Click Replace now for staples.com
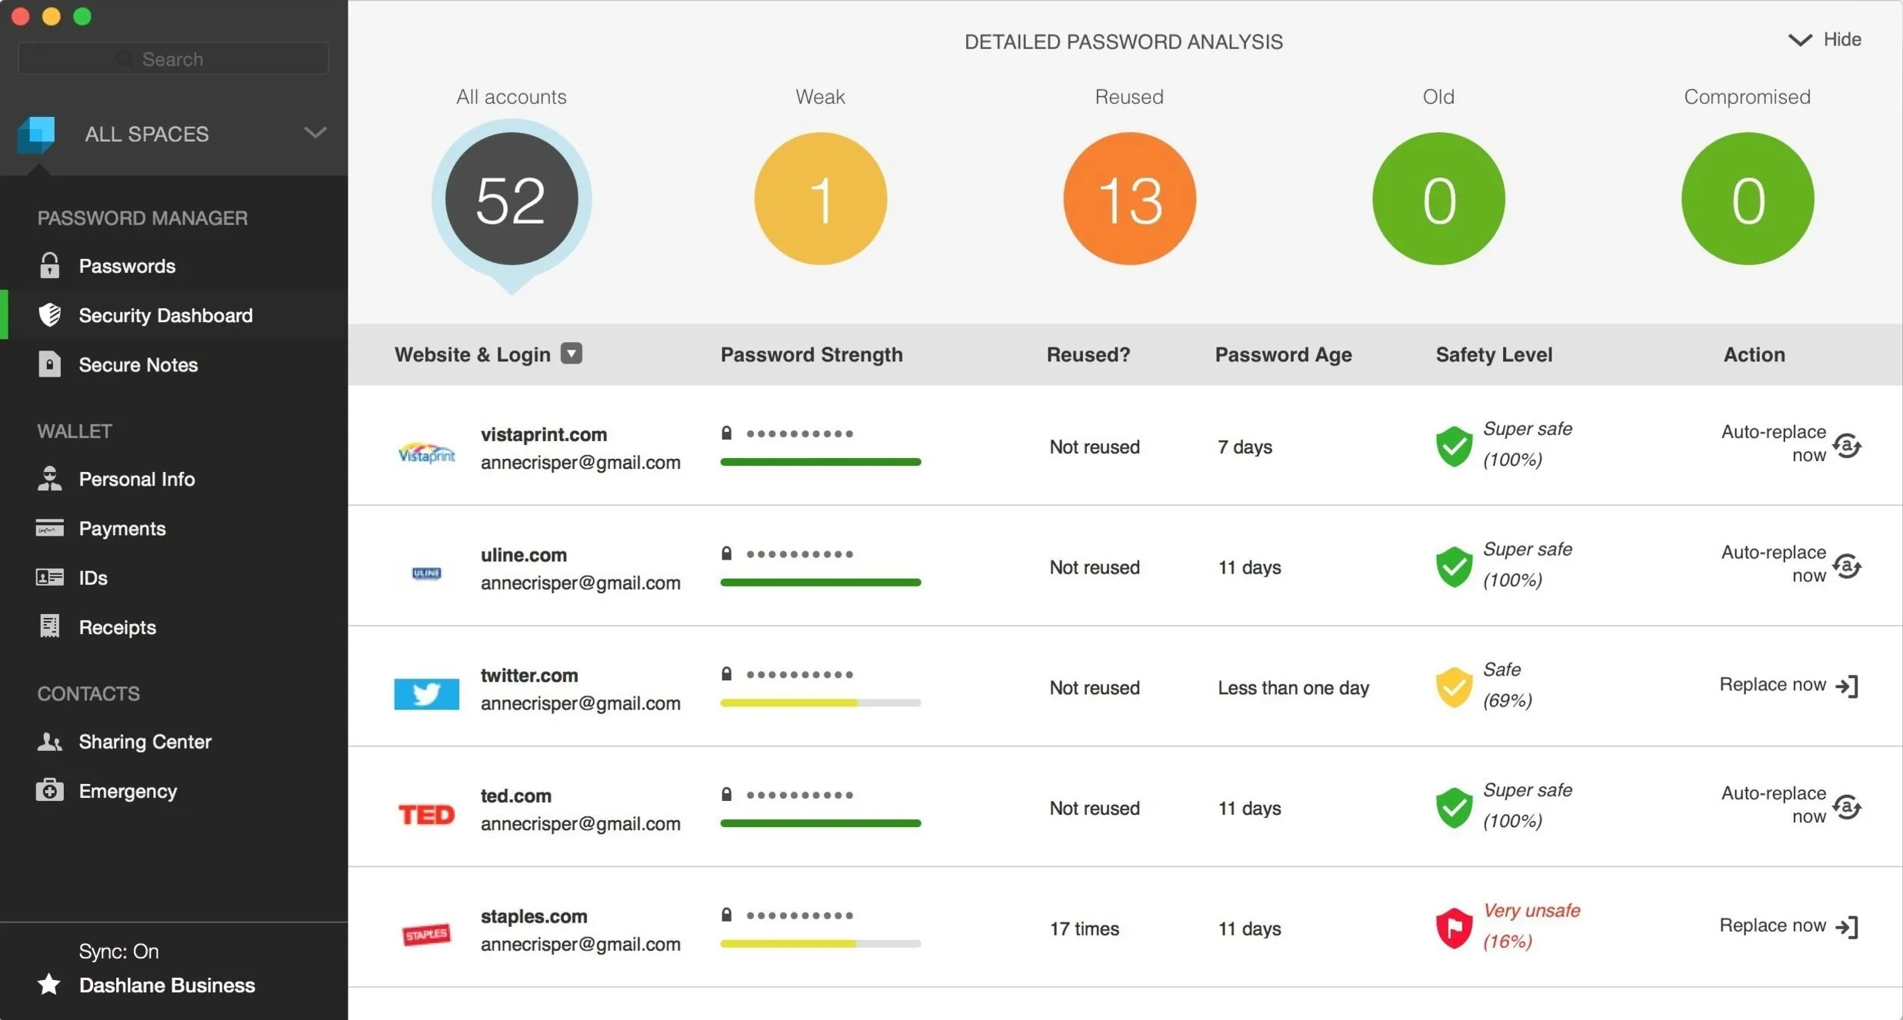1903x1020 pixels. tap(1772, 925)
